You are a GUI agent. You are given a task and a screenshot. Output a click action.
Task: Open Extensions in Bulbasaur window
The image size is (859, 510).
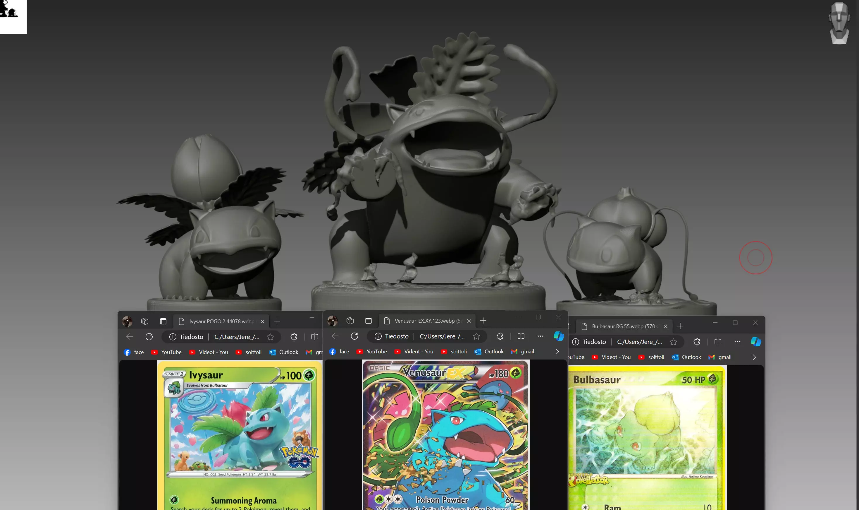coord(697,342)
